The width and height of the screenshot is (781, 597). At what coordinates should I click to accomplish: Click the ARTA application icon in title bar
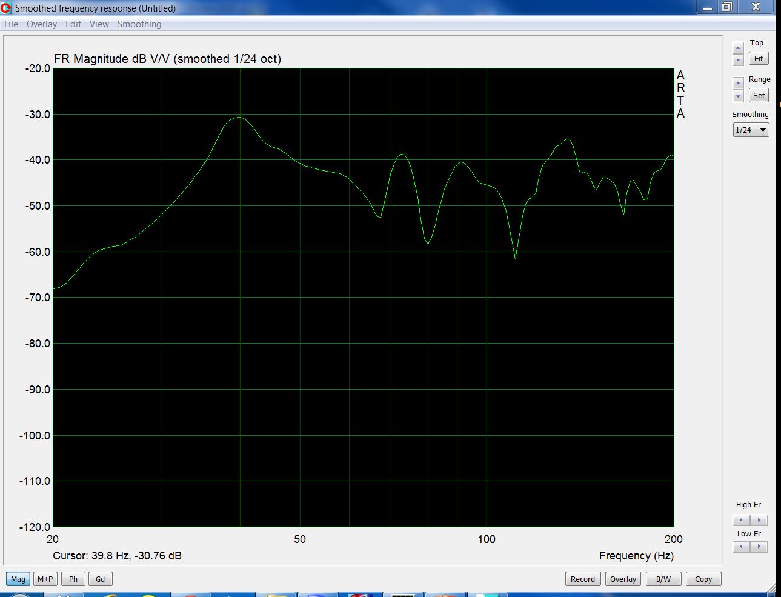click(x=6, y=8)
